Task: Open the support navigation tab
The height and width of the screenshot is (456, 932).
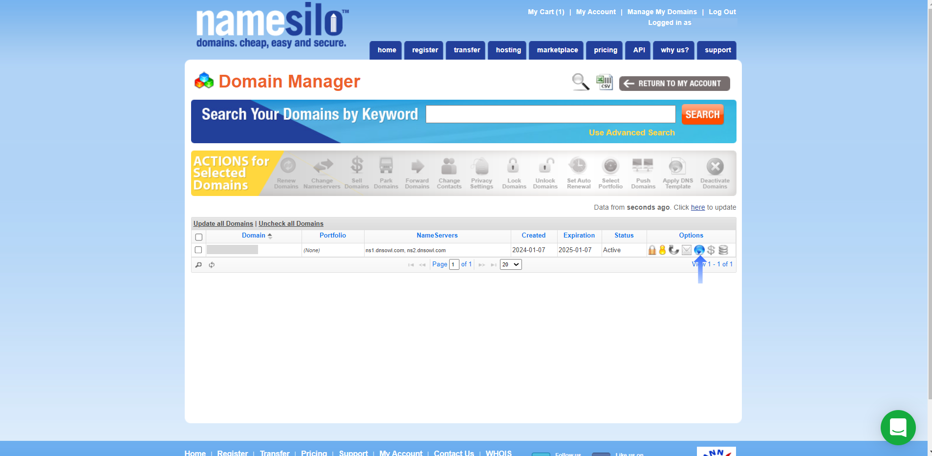Action: [717, 50]
